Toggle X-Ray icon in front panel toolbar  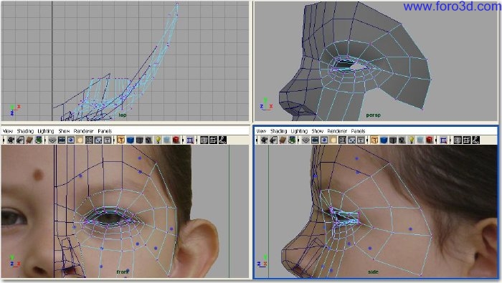[x=204, y=140]
